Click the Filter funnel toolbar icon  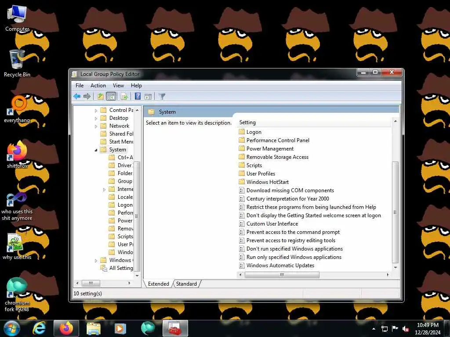point(162,96)
